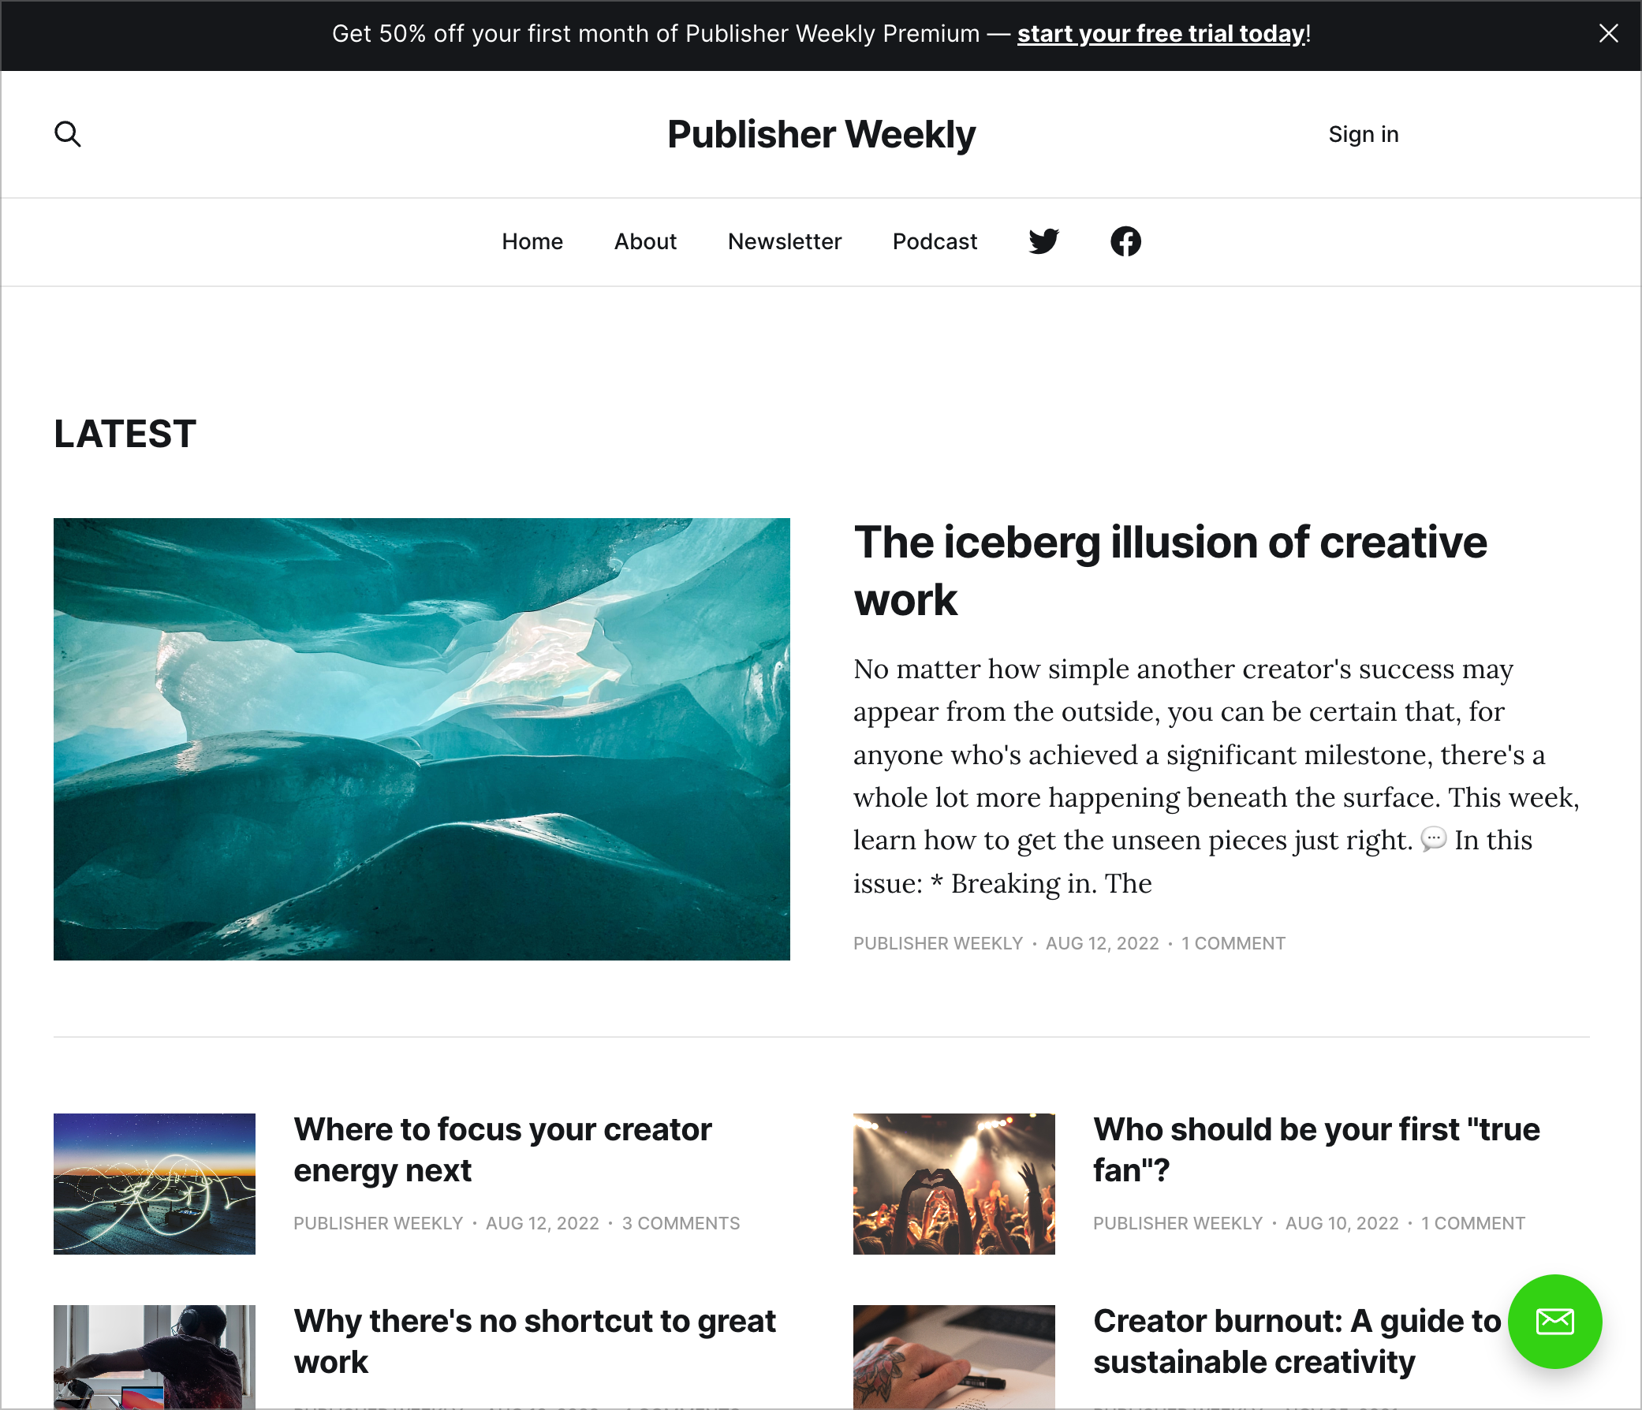Open the green envelope subscribe button
This screenshot has height=1410, width=1642.
[x=1554, y=1321]
